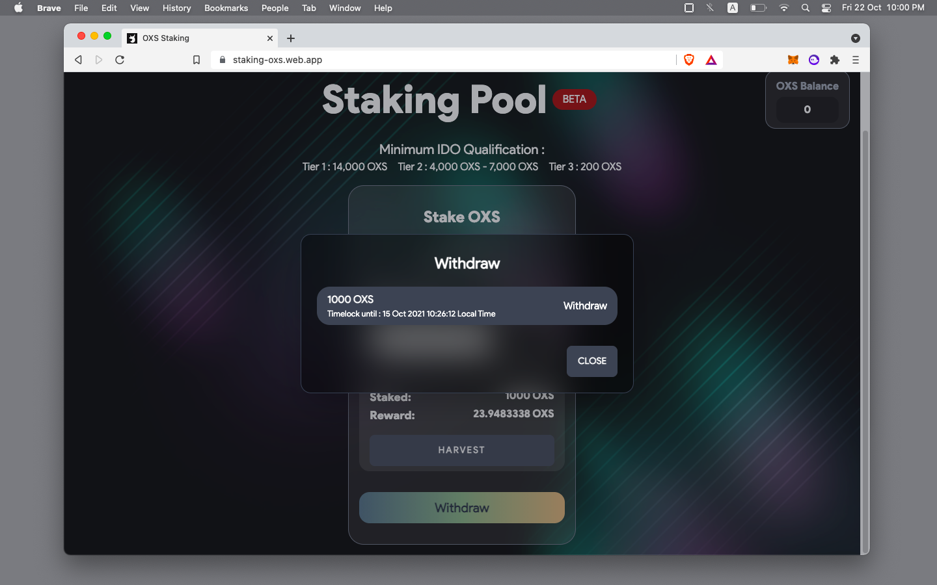Click the HARVEST button
This screenshot has width=937, height=585.
click(x=462, y=450)
